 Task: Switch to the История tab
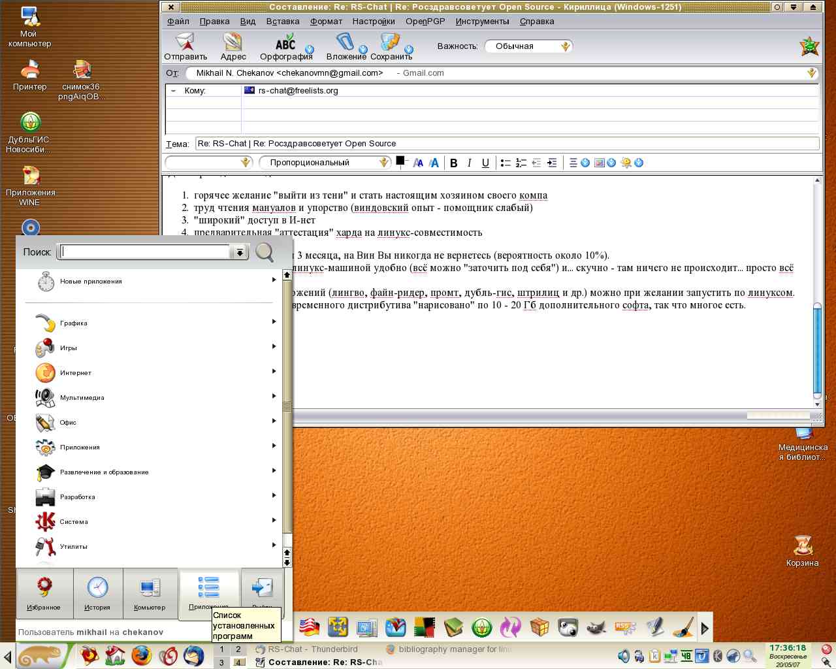coord(97,593)
